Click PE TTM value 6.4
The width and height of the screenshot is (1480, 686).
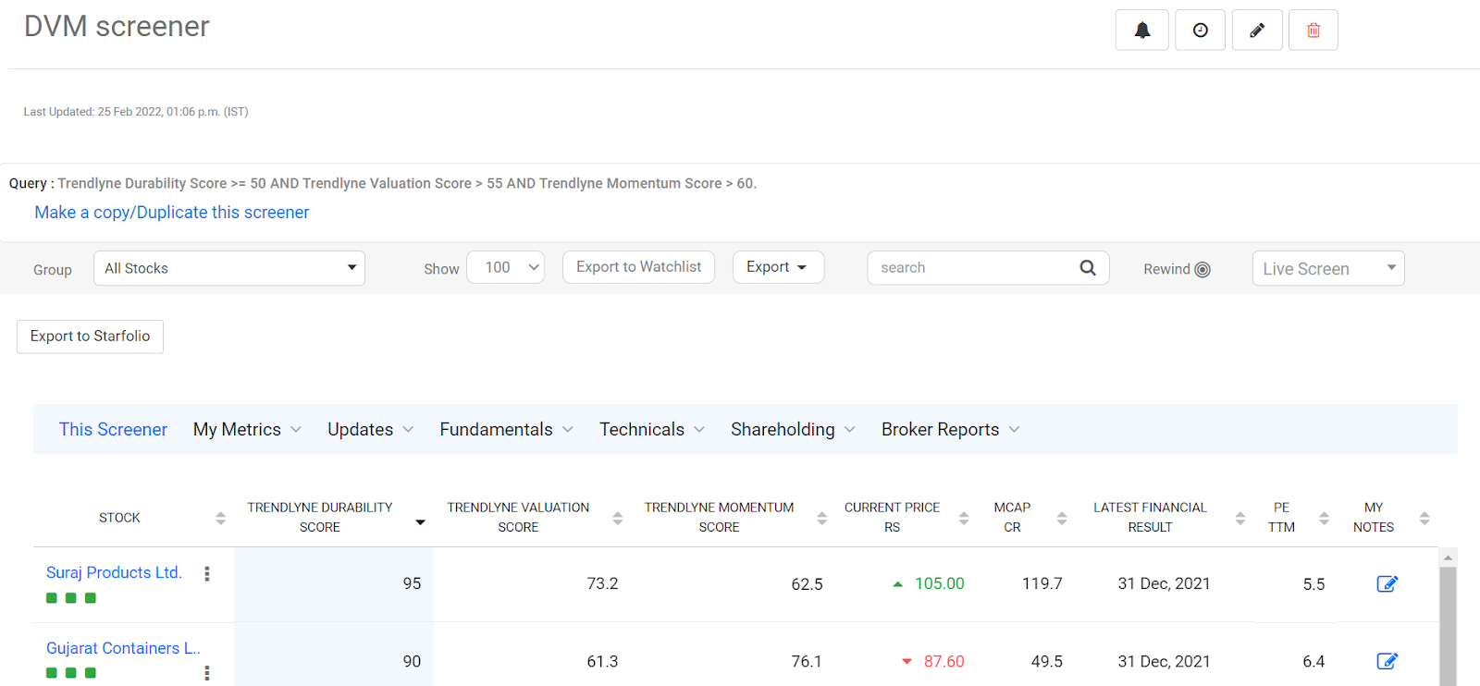[1313, 661]
